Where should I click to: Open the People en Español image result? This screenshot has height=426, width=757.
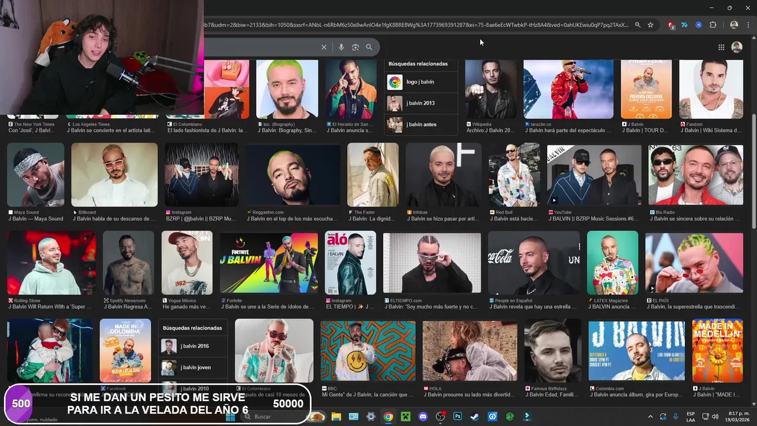pyautogui.click(x=534, y=263)
